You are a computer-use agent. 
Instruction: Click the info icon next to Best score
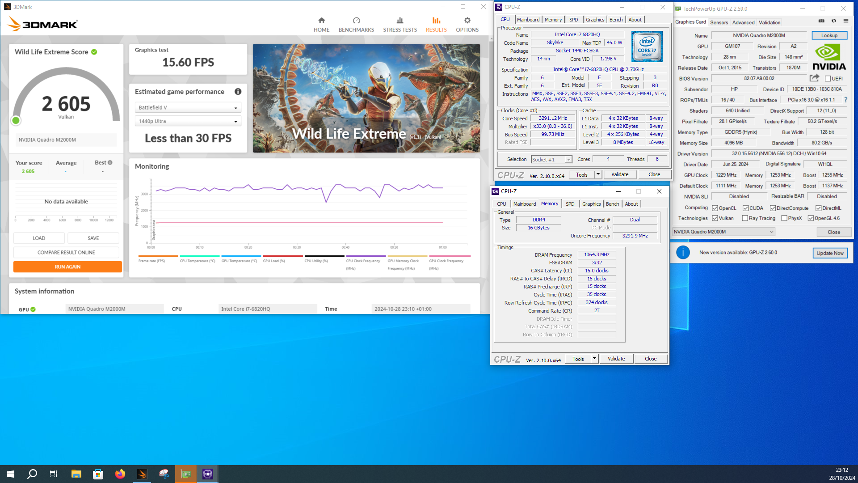pos(110,163)
